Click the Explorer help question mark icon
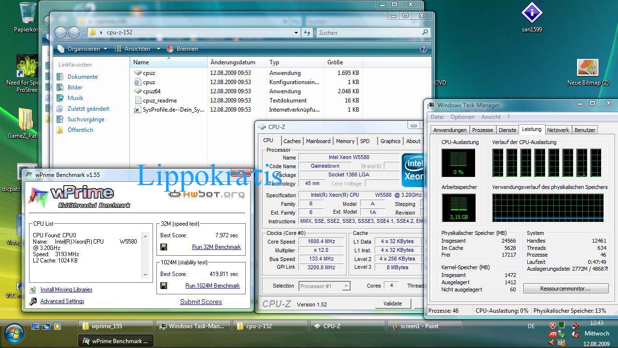 point(423,49)
